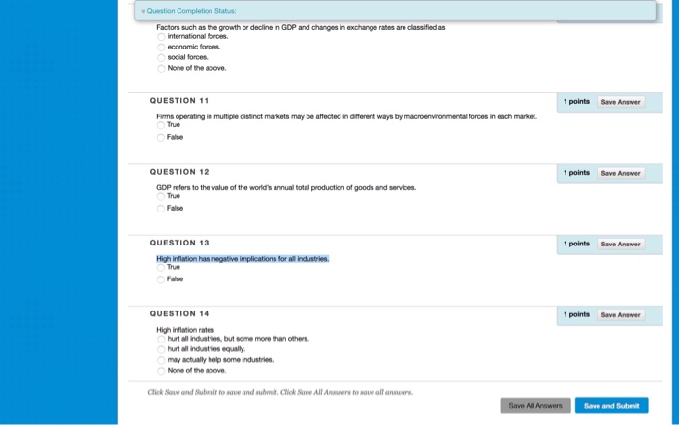Click '1 points' label of Question 14

(x=576, y=314)
